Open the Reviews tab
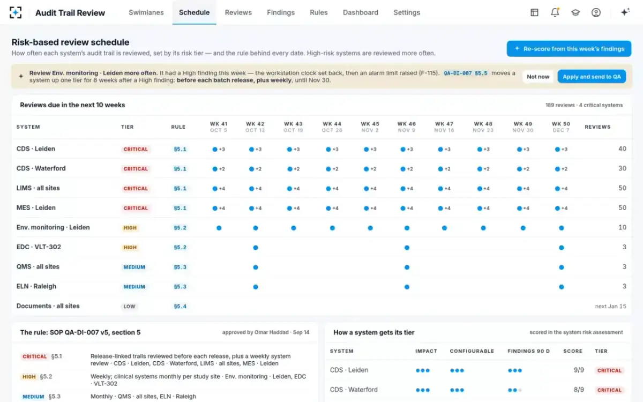The width and height of the screenshot is (643, 402). point(238,12)
